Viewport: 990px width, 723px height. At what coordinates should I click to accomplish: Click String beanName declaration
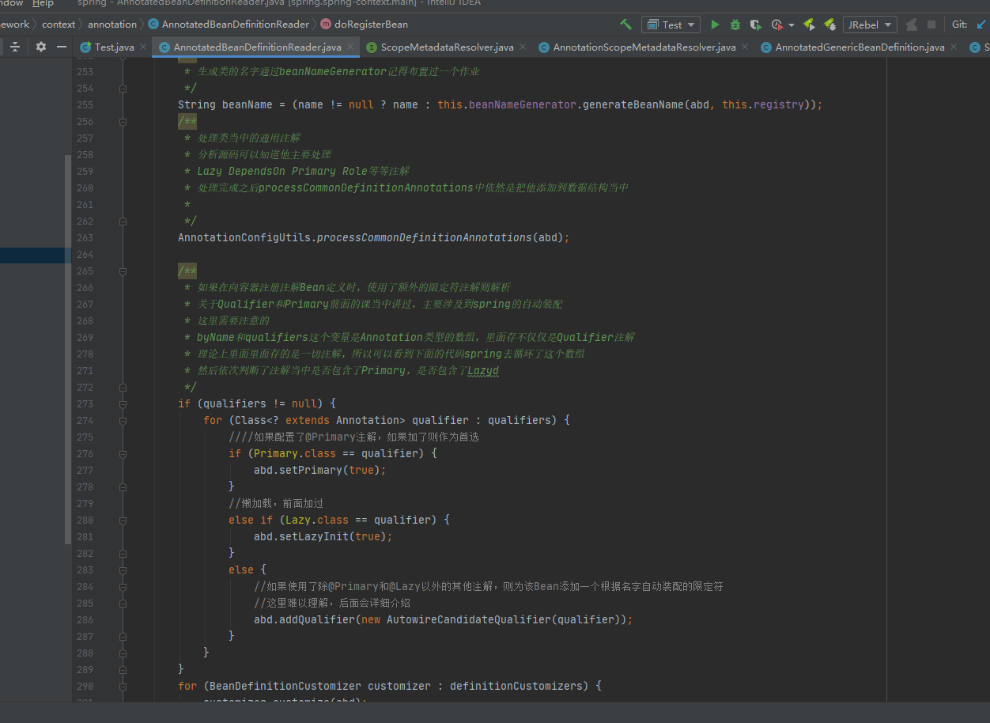[x=225, y=105]
